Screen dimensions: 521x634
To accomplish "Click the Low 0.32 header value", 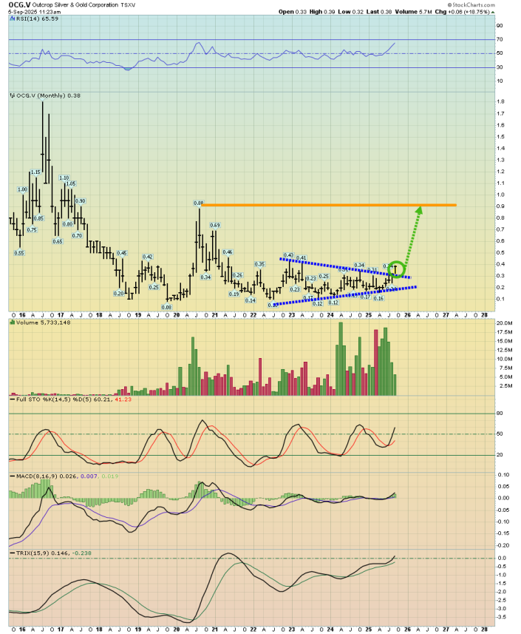I will (350, 12).
